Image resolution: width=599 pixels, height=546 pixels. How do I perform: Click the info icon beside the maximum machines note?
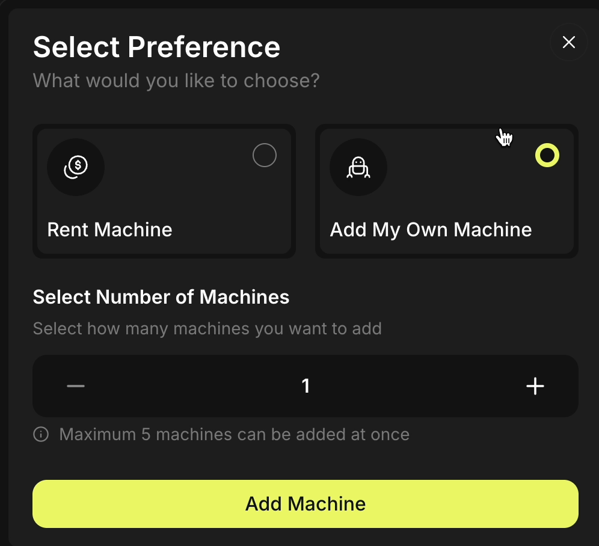40,434
